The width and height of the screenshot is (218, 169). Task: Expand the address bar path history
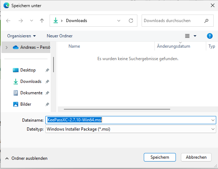(x=119, y=21)
